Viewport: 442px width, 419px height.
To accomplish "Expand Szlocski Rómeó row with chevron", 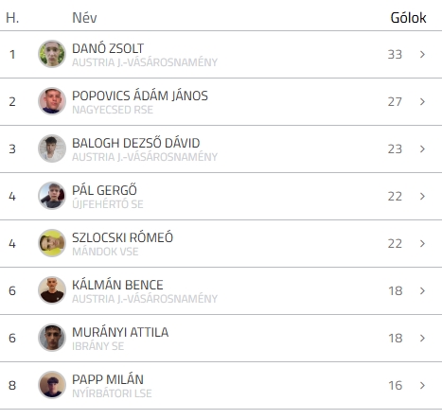I will tap(422, 243).
